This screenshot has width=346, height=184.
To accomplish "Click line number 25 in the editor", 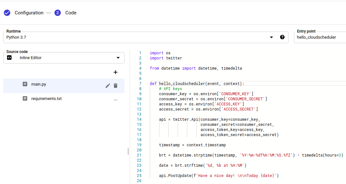I will click(139, 175).
